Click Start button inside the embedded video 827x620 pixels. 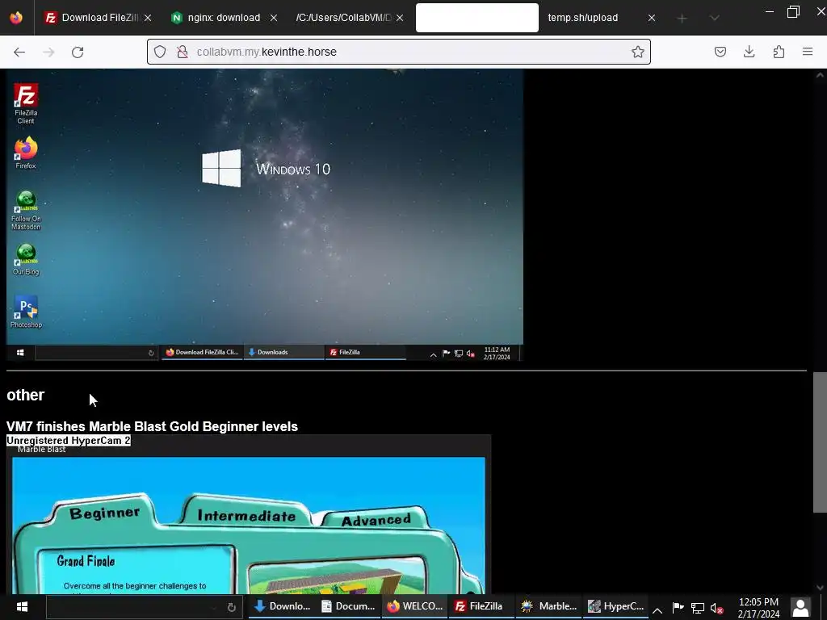pos(20,352)
